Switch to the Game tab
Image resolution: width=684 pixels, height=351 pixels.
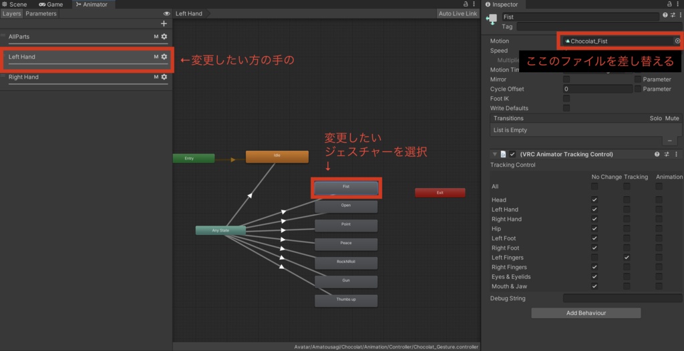tap(51, 5)
